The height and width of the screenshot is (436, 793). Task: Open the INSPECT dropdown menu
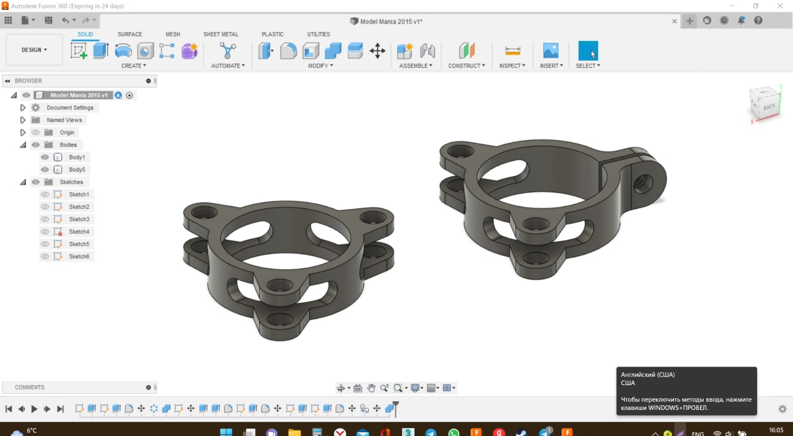click(x=512, y=66)
